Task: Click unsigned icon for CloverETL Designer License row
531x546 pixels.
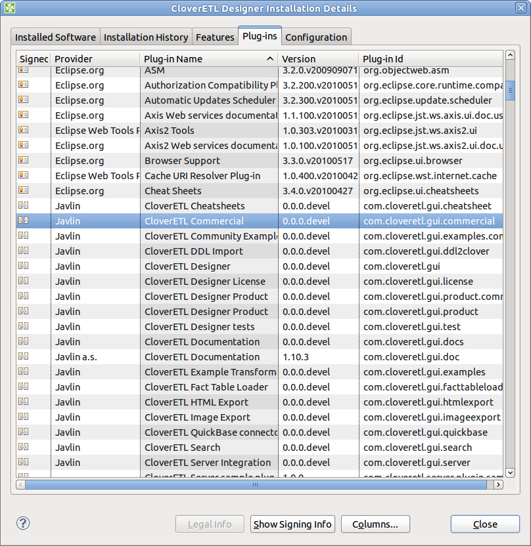Action: 24,281
